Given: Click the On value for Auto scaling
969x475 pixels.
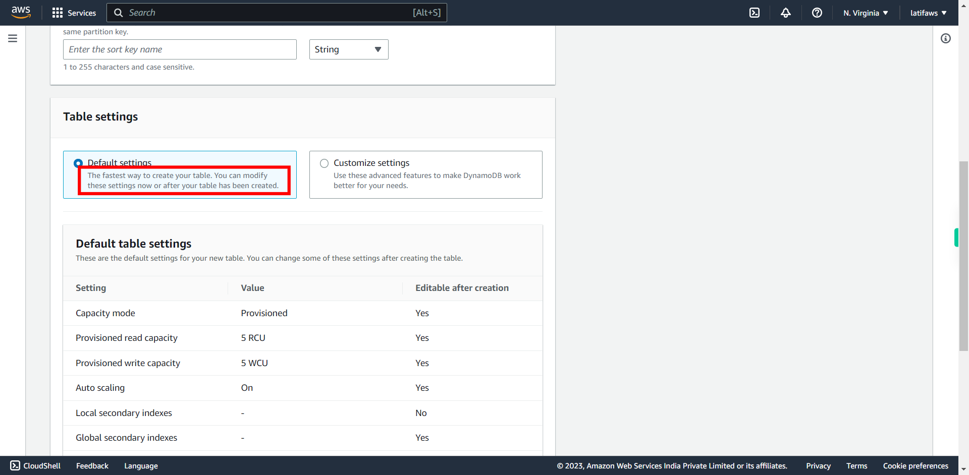Looking at the screenshot, I should [x=247, y=388].
